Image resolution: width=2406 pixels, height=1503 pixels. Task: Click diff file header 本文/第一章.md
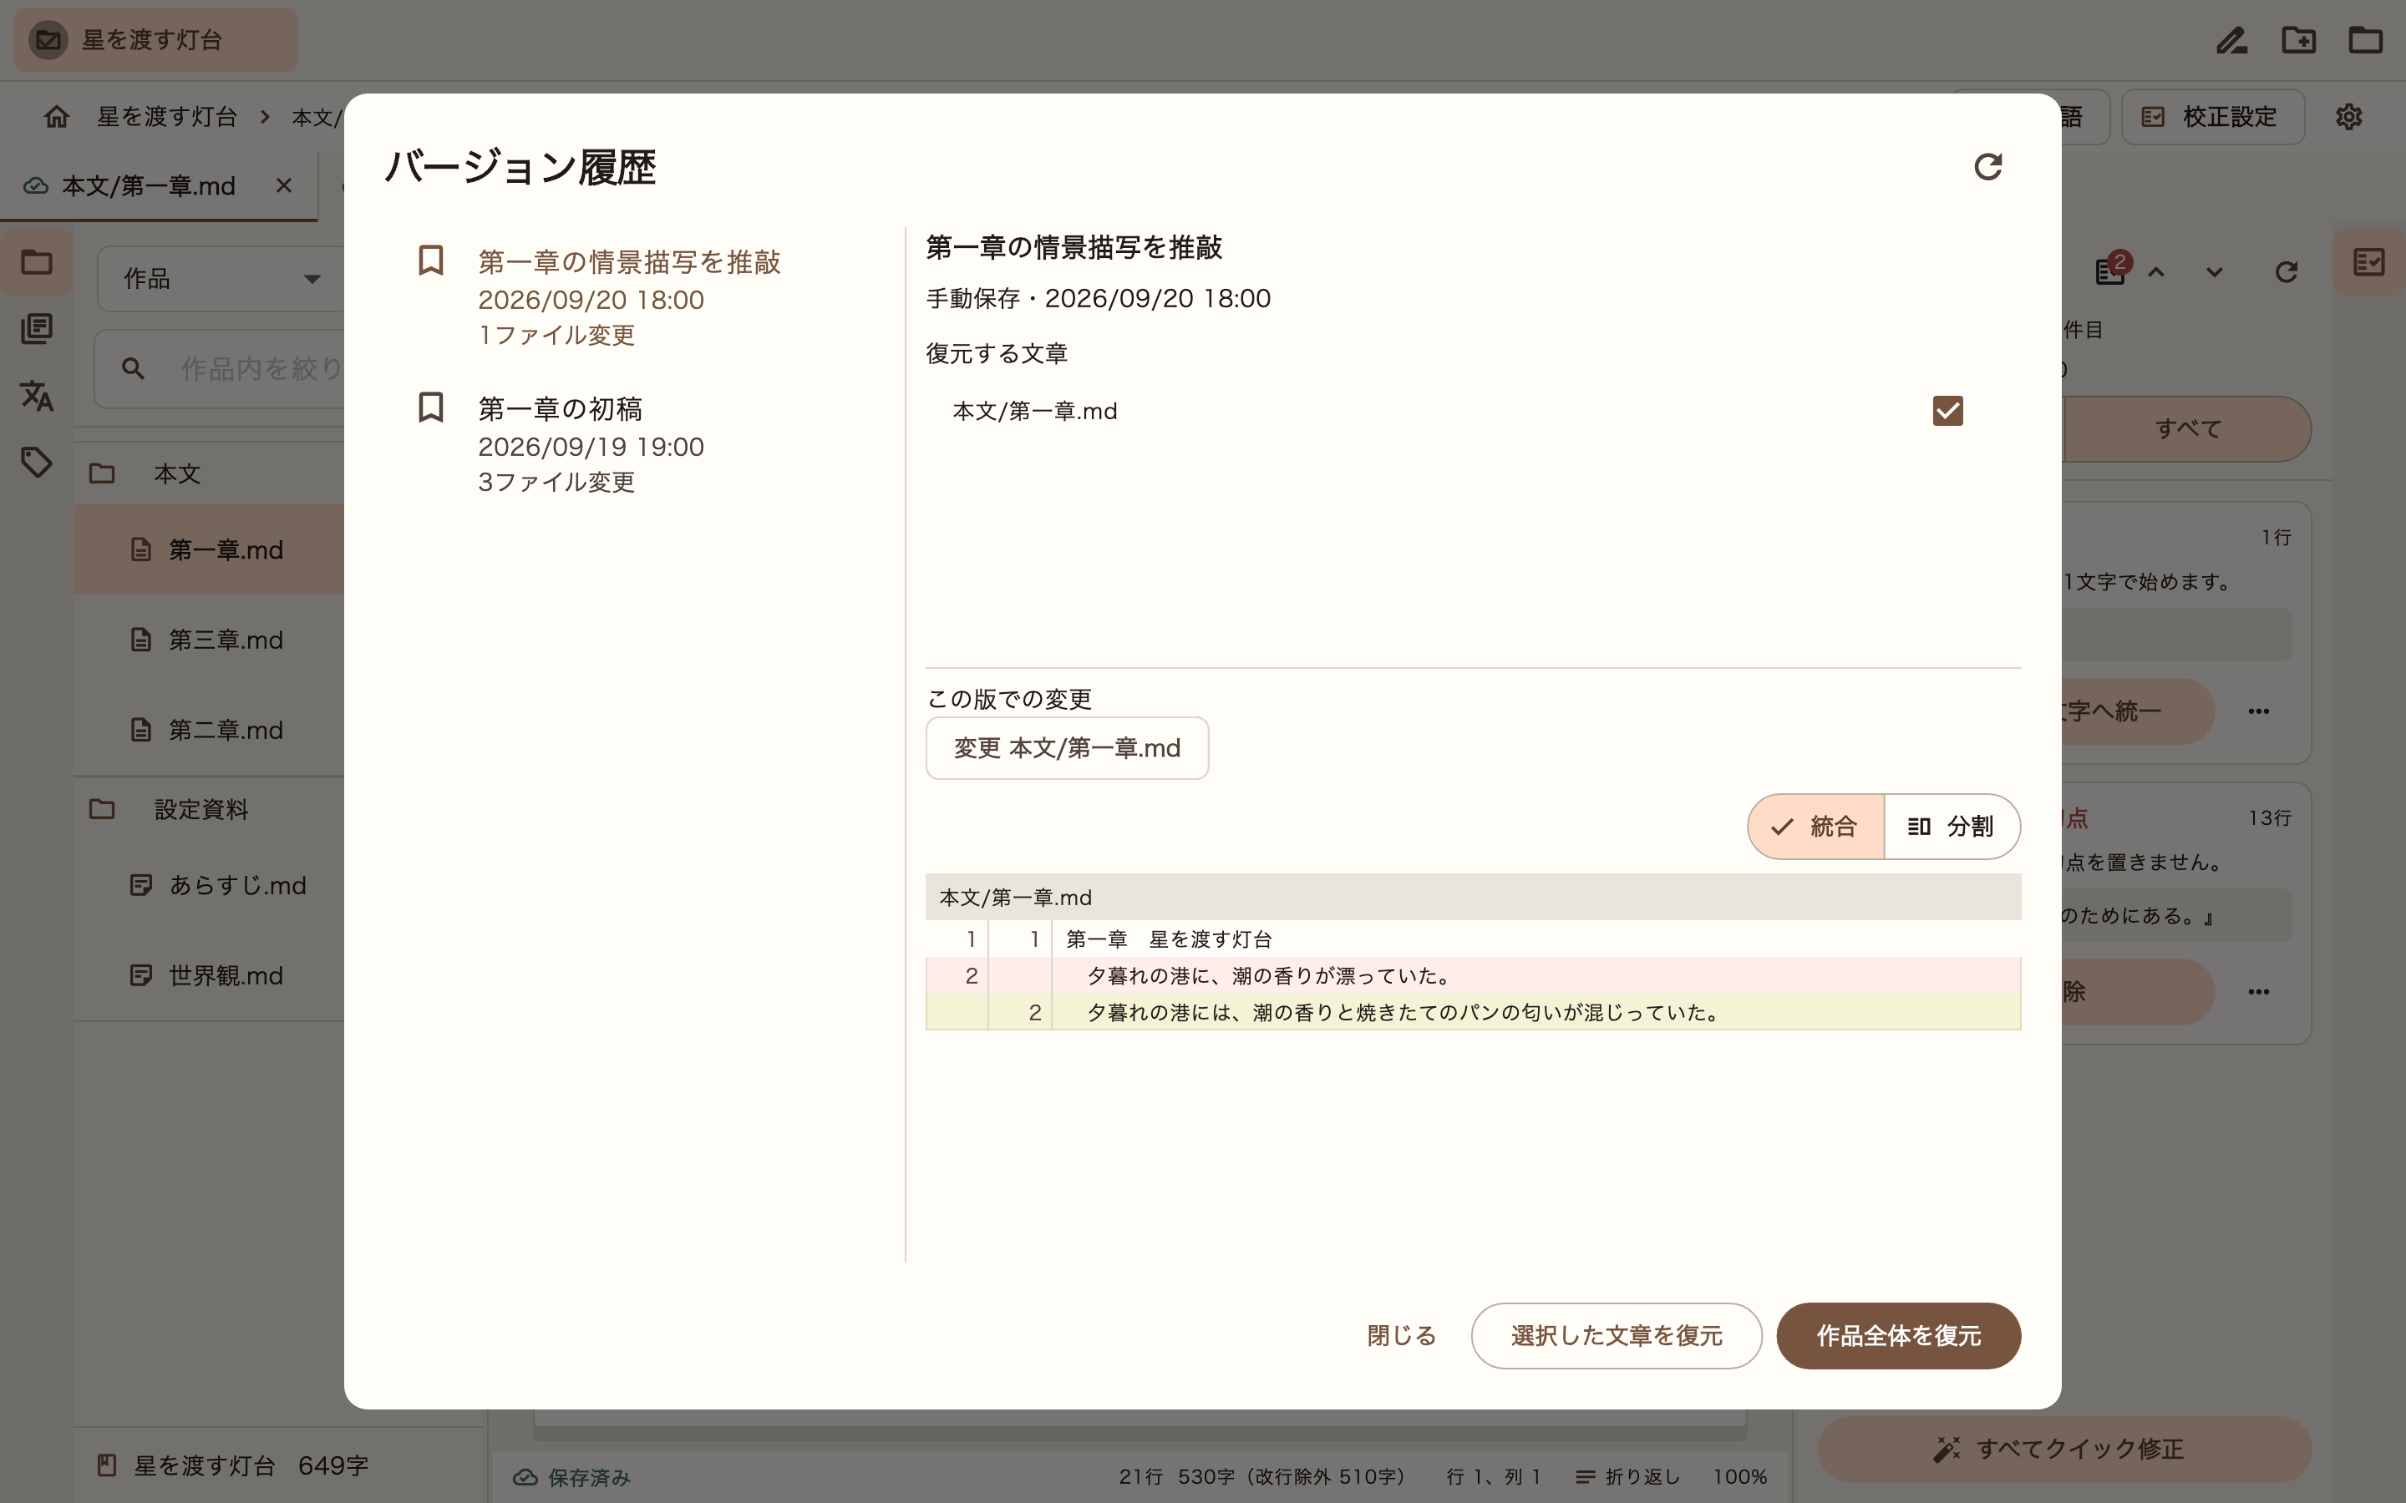coord(1473,898)
